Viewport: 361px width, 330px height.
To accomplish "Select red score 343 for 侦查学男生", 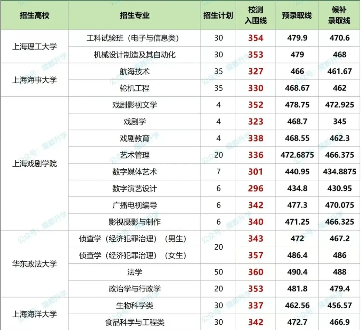I will [256, 239].
